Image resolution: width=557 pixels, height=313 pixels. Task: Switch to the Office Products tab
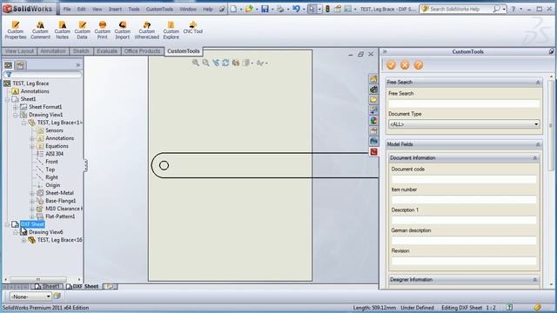[142, 51]
